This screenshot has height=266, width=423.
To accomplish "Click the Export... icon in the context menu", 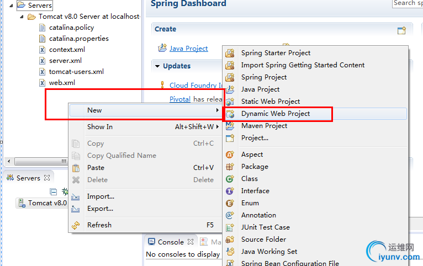I will (x=76, y=209).
